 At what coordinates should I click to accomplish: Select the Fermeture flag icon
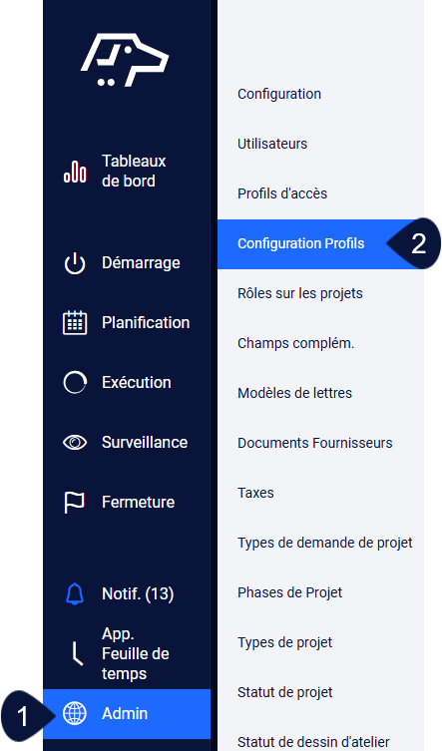[x=74, y=503]
